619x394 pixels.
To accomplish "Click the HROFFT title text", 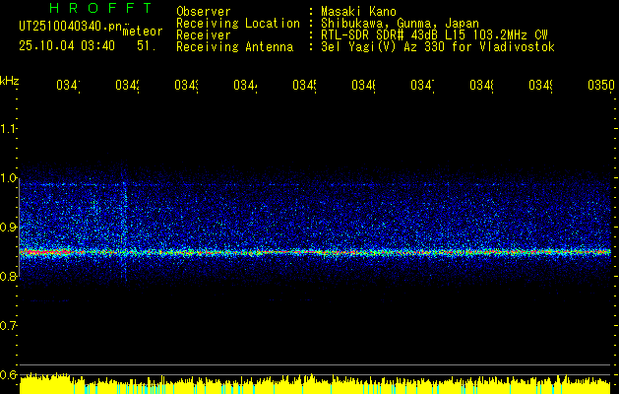I will pos(100,8).
